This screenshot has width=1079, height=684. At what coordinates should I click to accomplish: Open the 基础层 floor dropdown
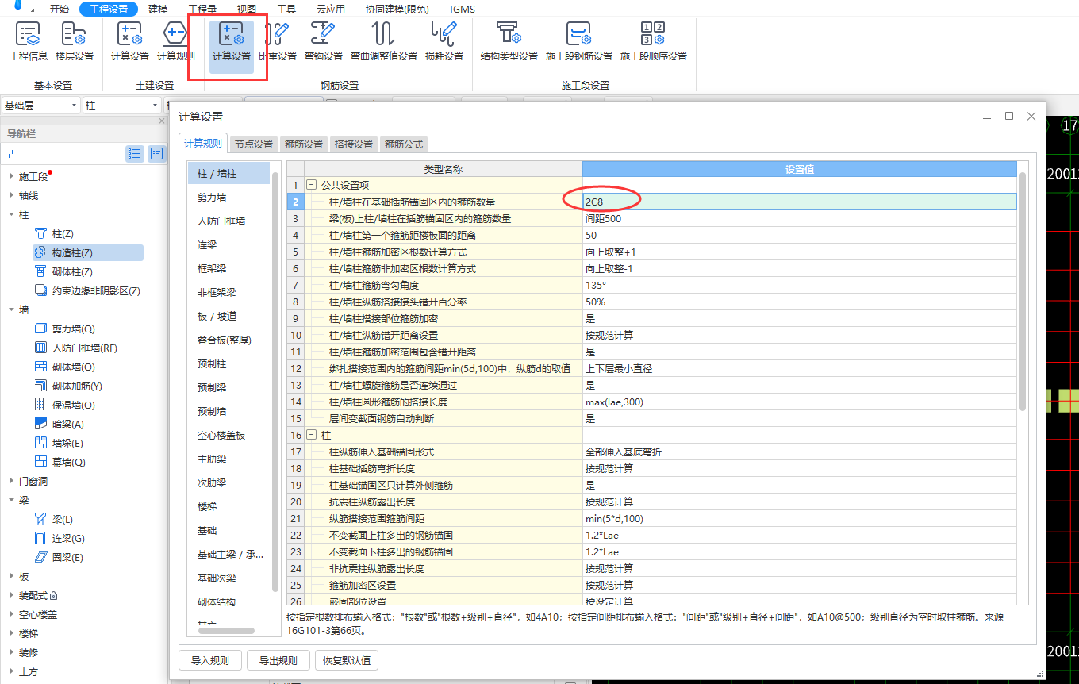click(x=40, y=105)
